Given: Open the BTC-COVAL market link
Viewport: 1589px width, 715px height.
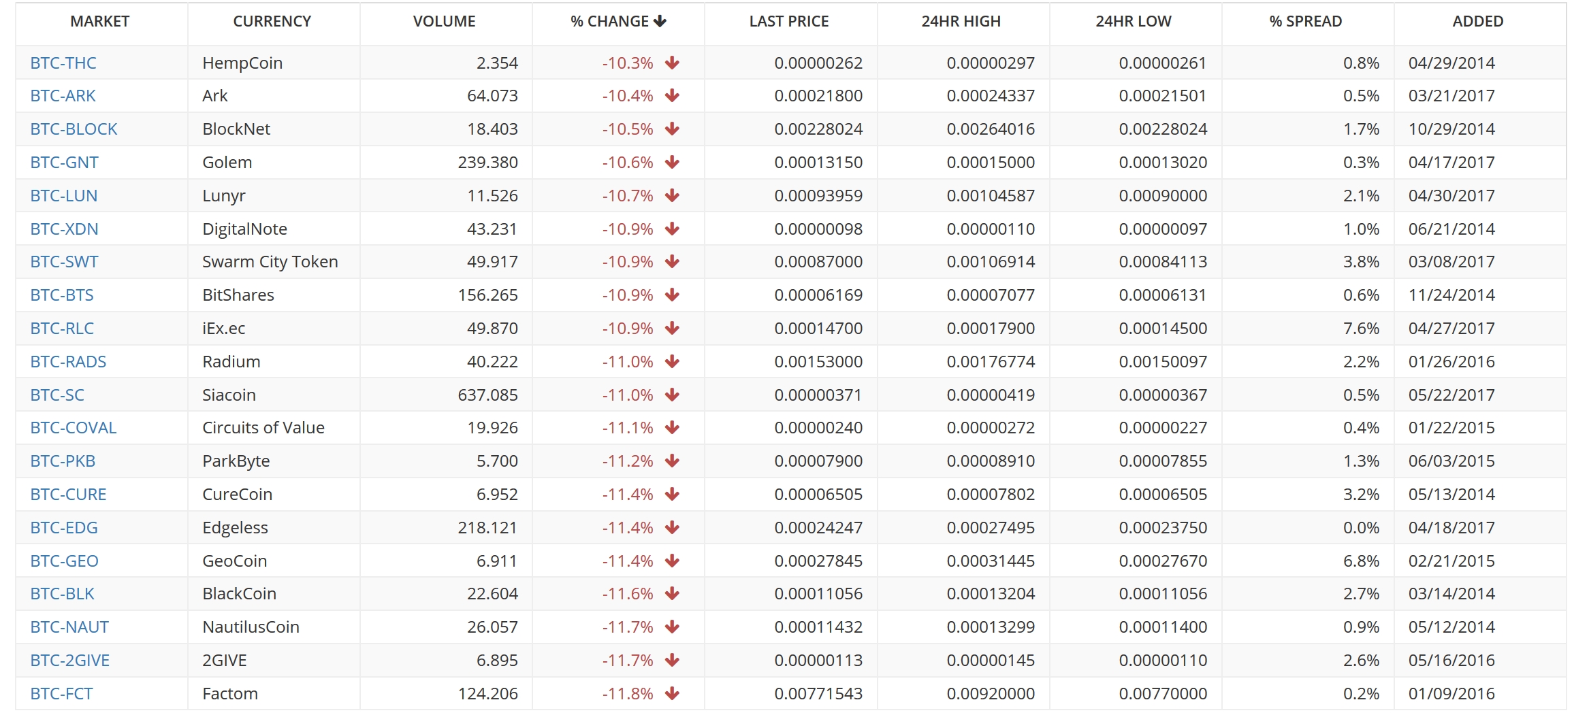Looking at the screenshot, I should [x=74, y=427].
